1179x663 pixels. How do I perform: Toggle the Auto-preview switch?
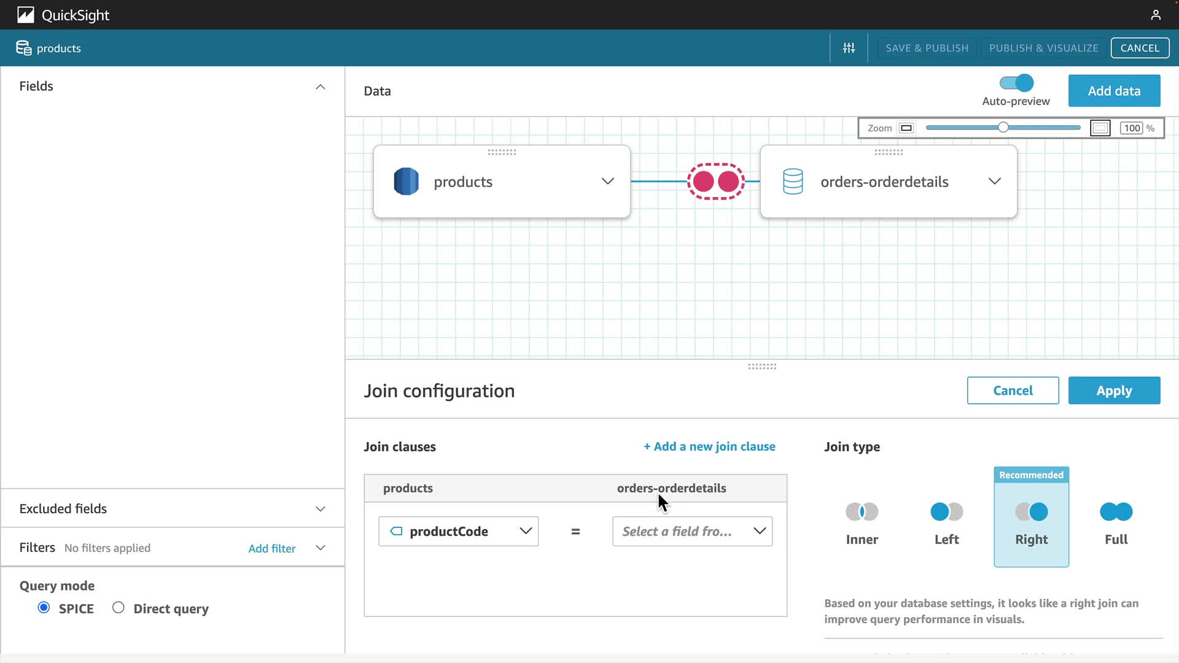click(1016, 83)
